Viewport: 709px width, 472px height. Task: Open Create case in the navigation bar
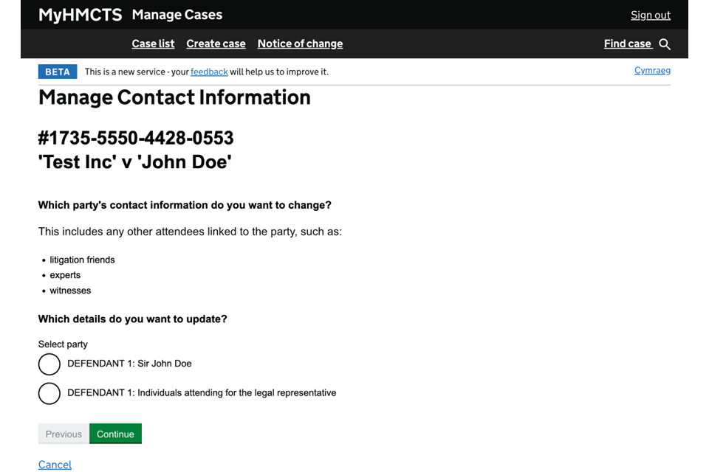[216, 44]
